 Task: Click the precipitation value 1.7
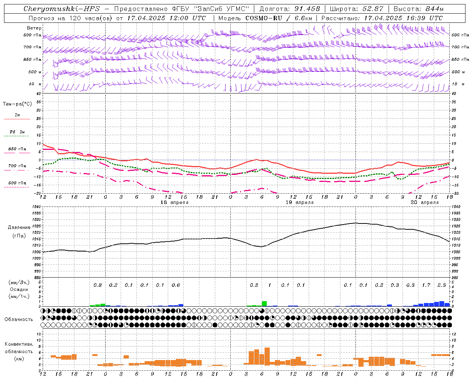click(x=426, y=285)
